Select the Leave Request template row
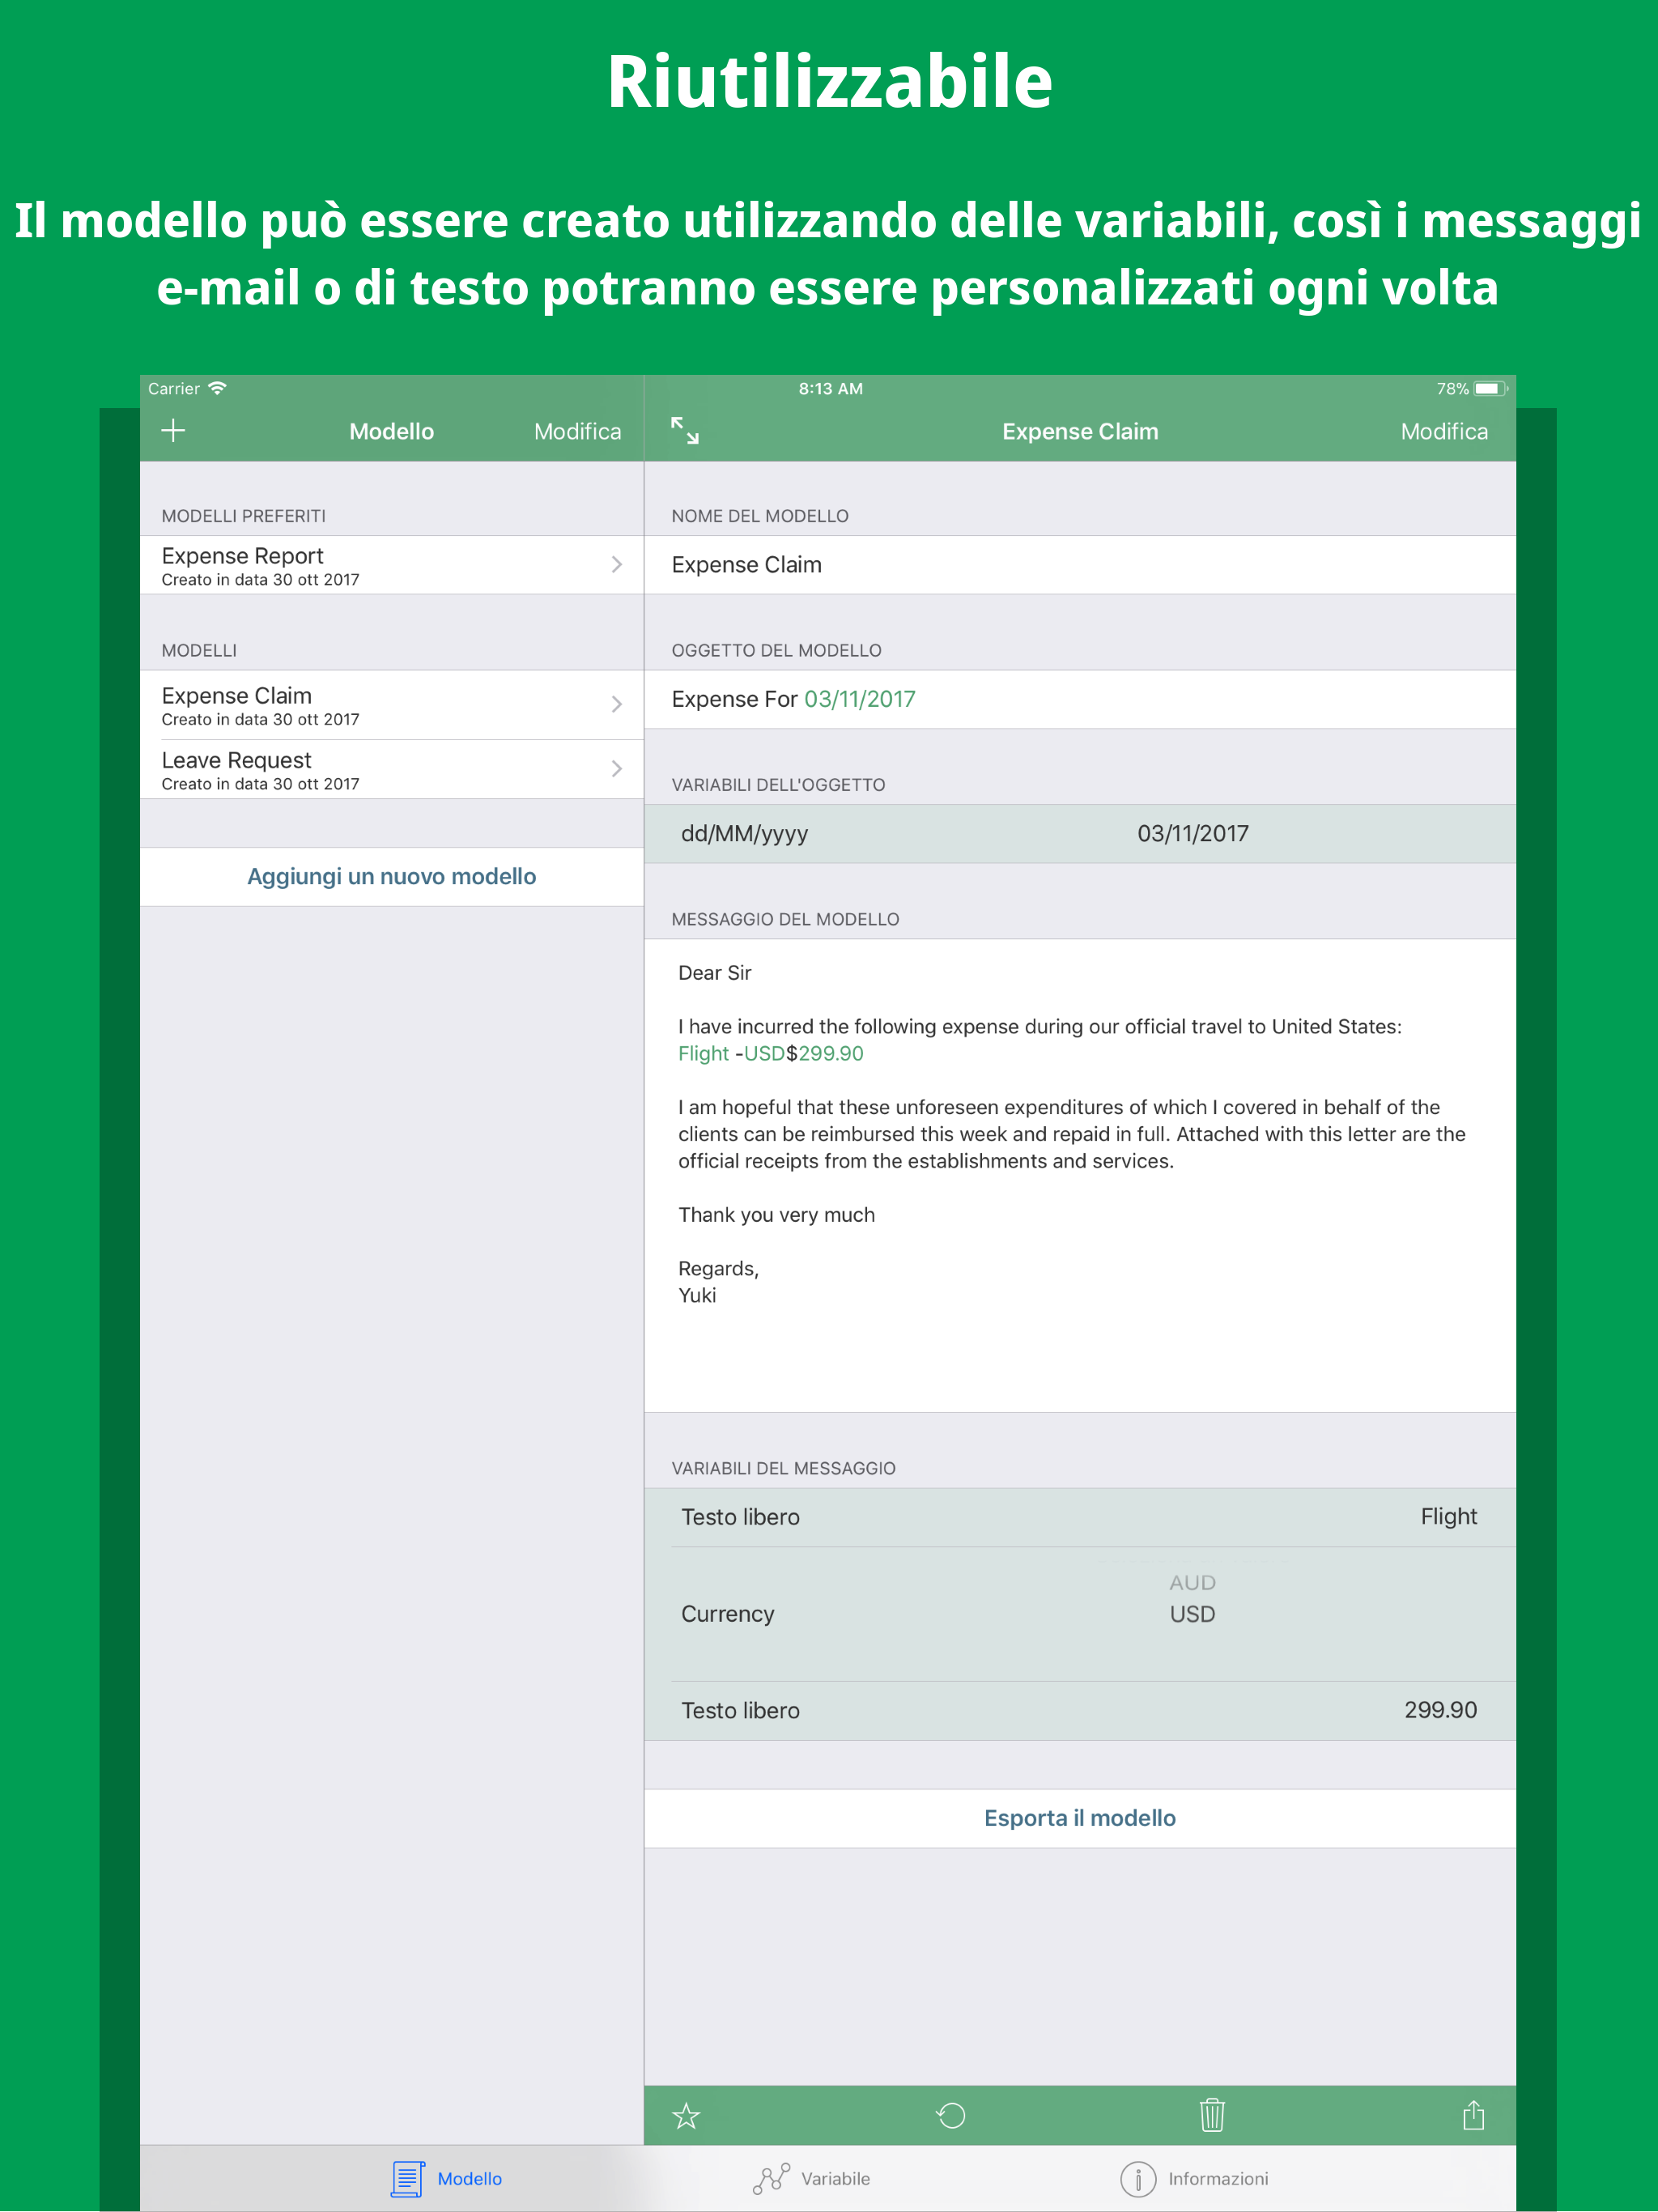 [x=392, y=769]
